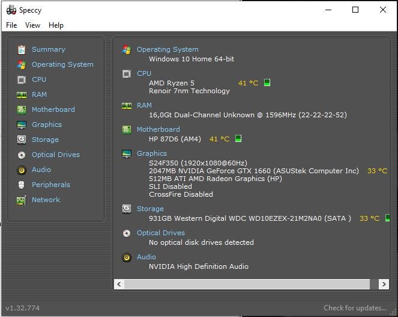This screenshot has height=317, width=398.
Task: Select Storage in the sidebar
Action: tap(45, 140)
